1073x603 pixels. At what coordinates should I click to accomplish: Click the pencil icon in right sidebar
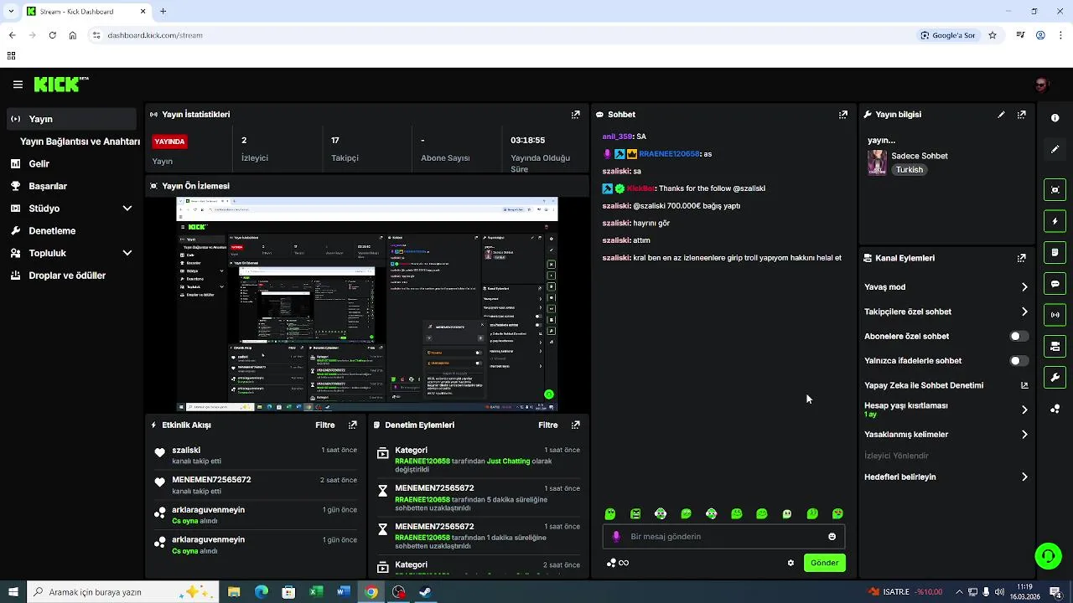click(1055, 149)
